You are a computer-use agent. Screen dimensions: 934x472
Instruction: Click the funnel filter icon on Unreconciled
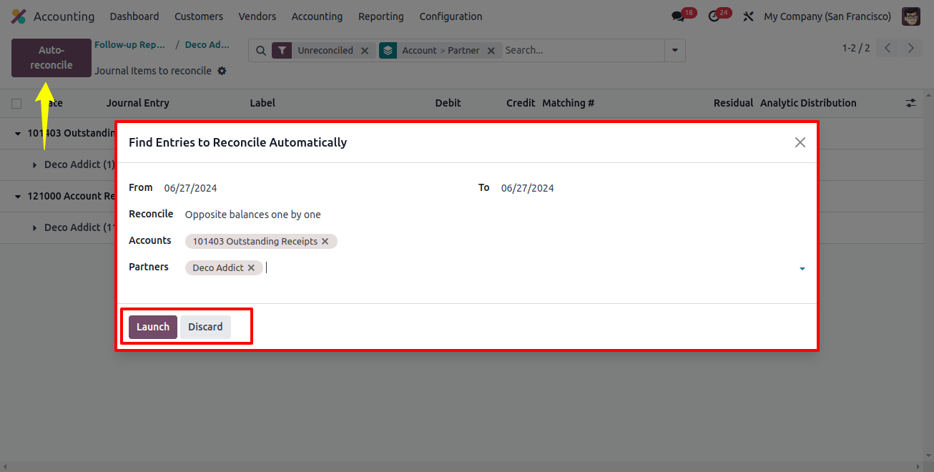coord(282,51)
